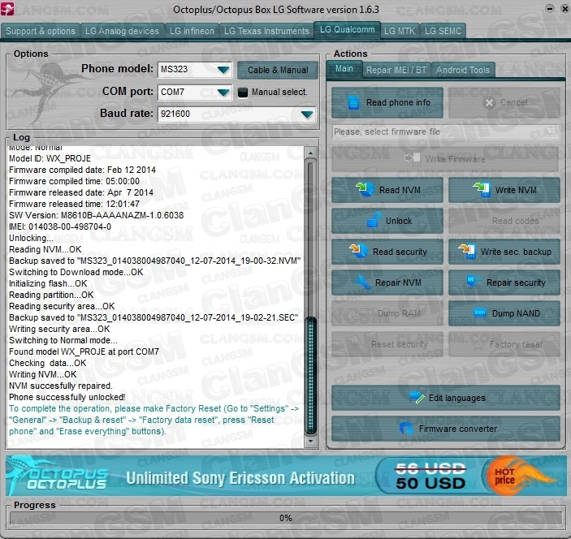The height and width of the screenshot is (539, 571).
Task: Click the Edit languages flag icon
Action: tap(417, 398)
